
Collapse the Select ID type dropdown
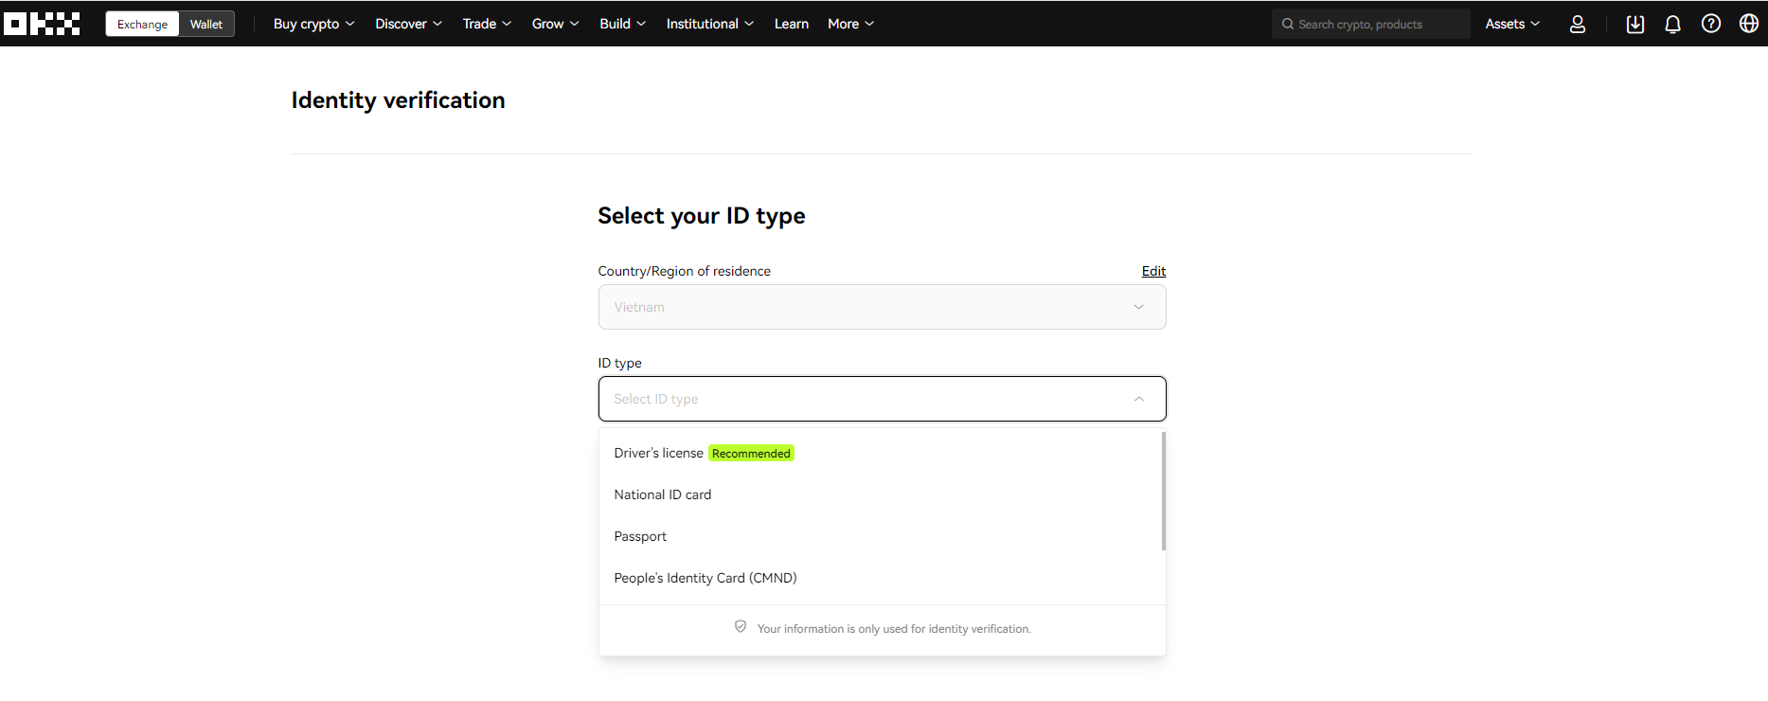click(882, 399)
